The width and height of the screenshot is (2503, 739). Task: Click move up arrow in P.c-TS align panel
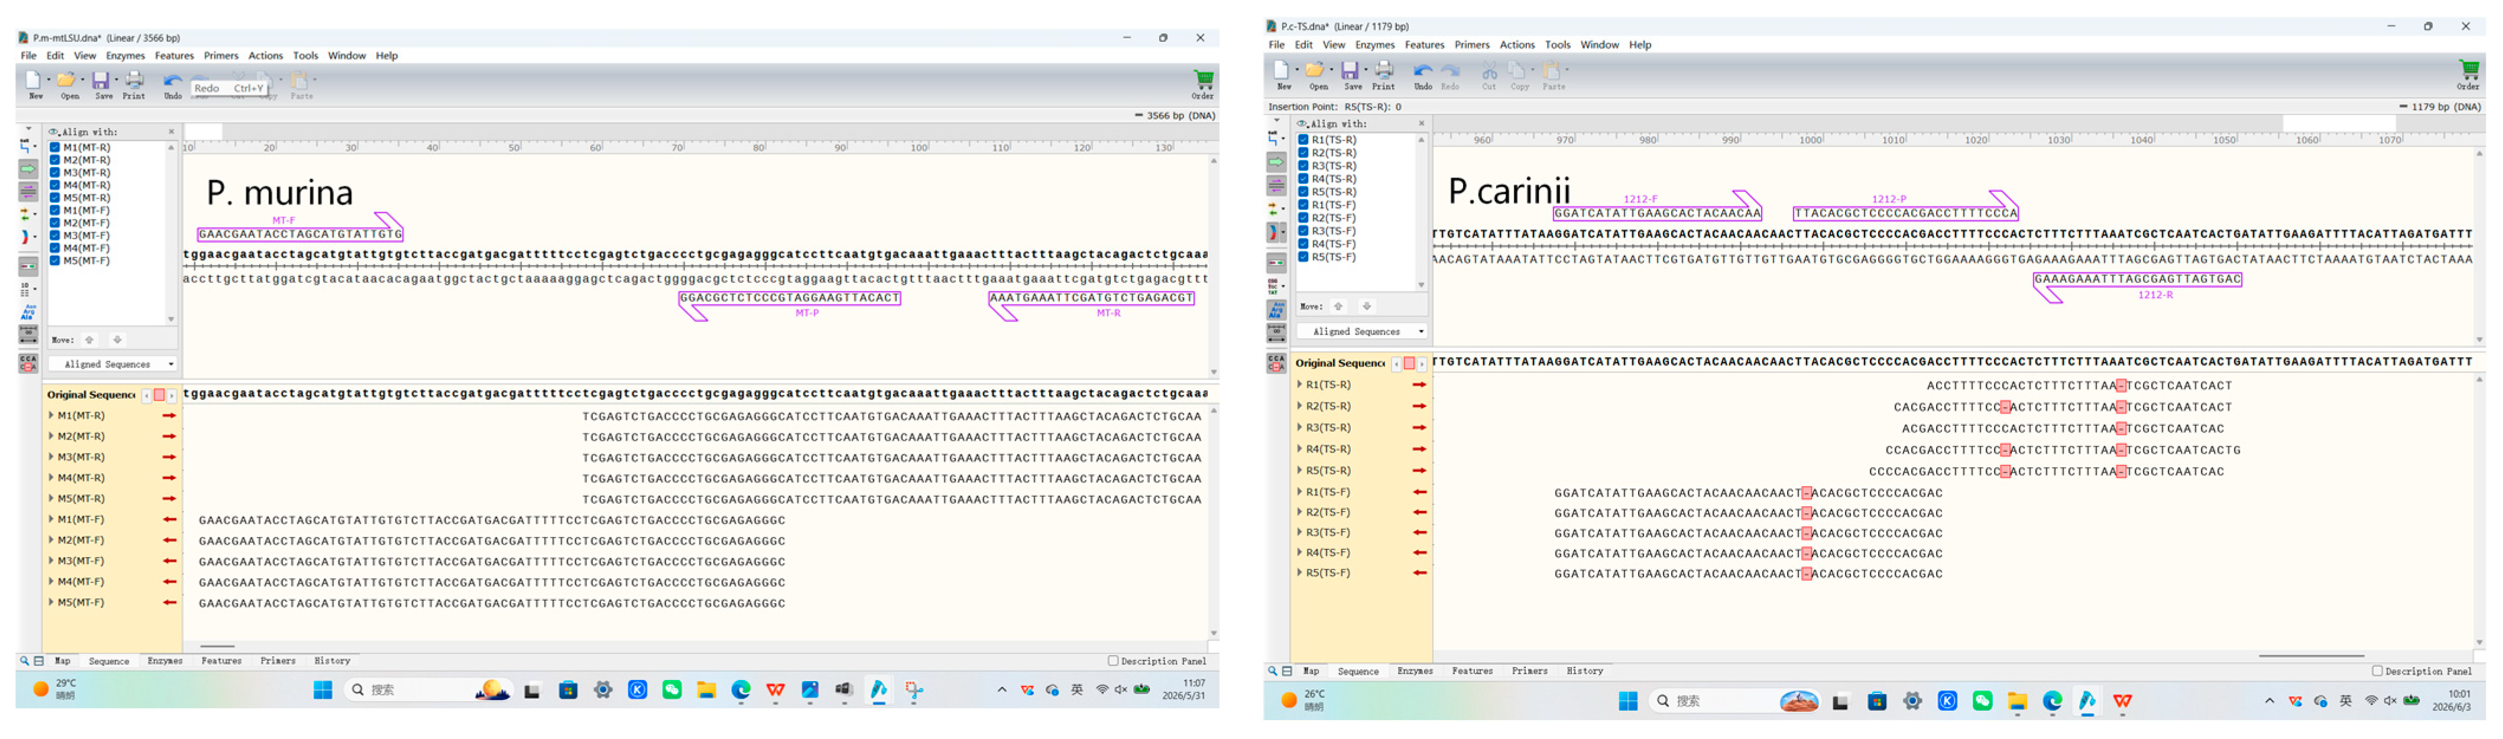[x=1338, y=306]
